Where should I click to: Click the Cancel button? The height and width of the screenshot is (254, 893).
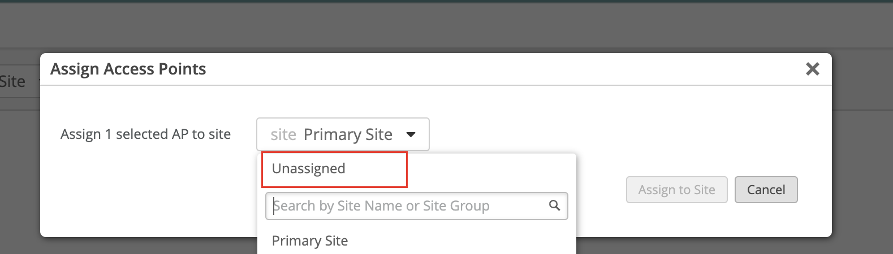click(766, 190)
